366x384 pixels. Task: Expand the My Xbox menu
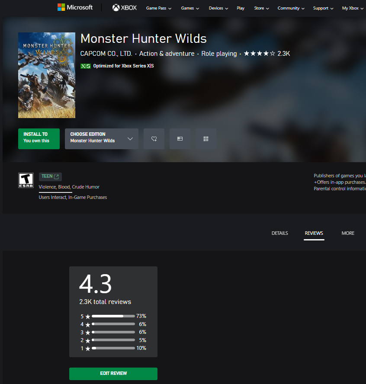[353, 8]
